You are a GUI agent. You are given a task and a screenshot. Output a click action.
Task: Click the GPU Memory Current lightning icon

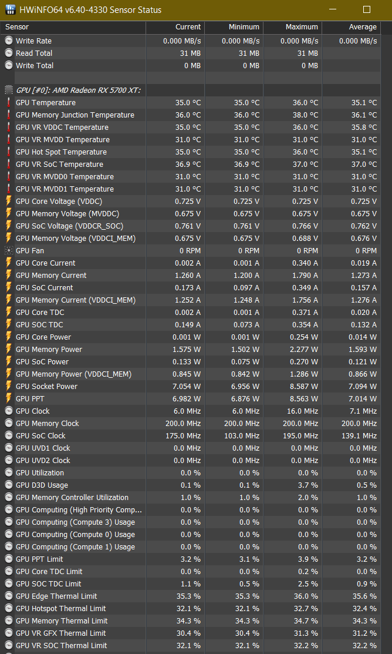pyautogui.click(x=9, y=275)
